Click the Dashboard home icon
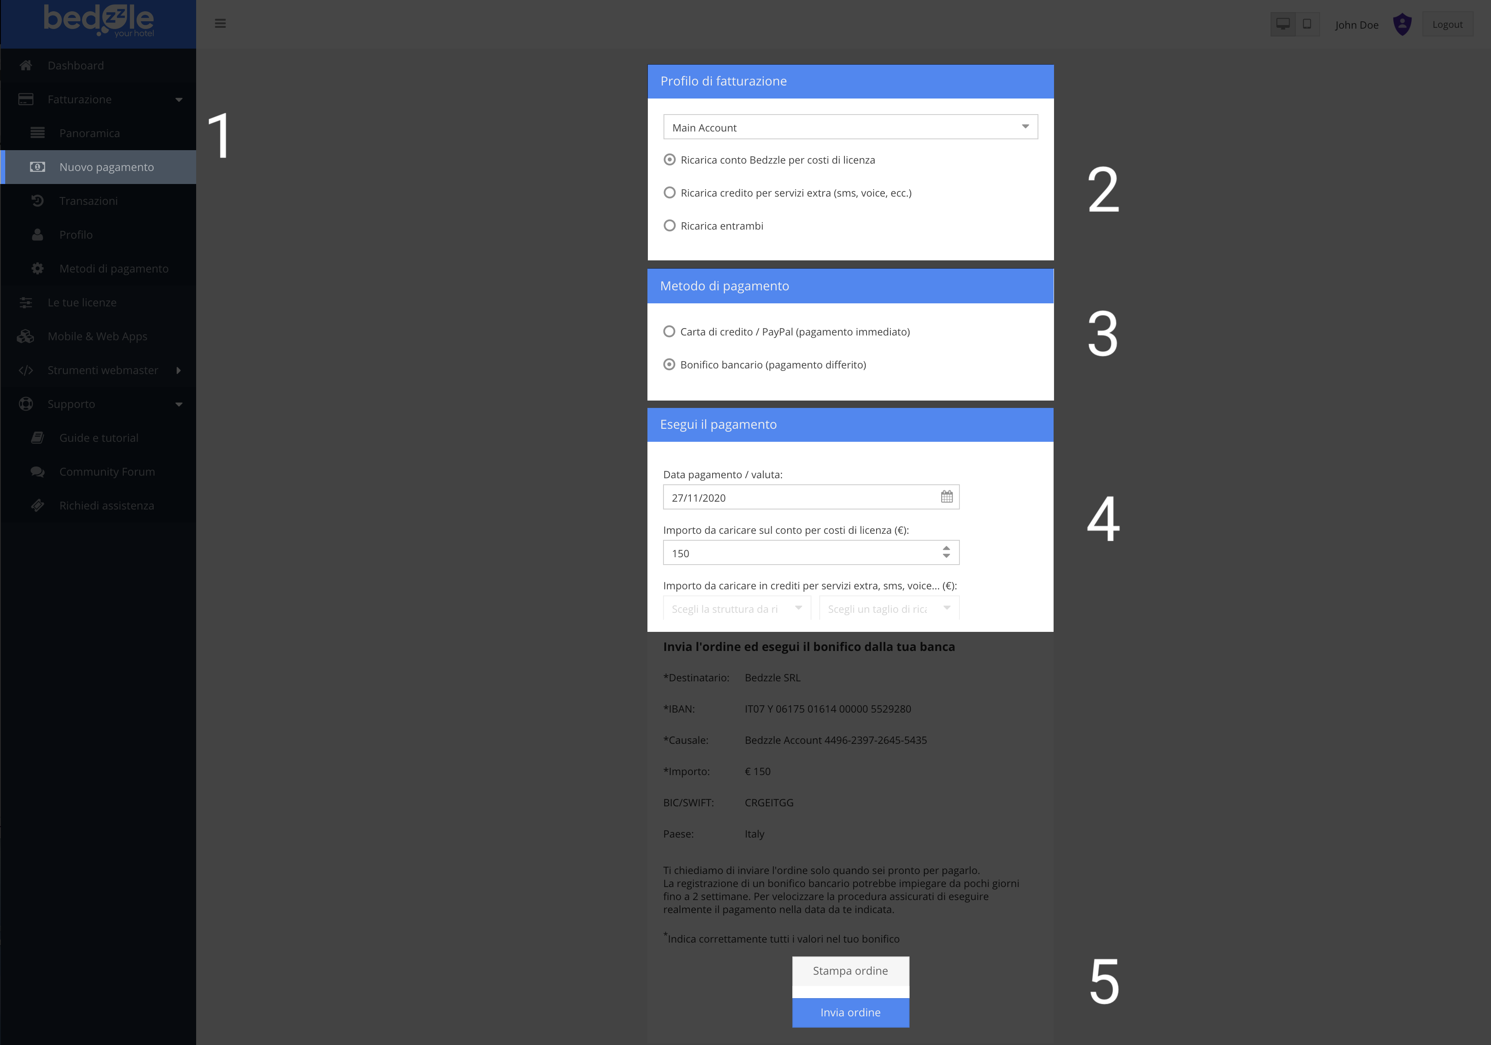Viewport: 1491px width, 1045px height. 26,66
